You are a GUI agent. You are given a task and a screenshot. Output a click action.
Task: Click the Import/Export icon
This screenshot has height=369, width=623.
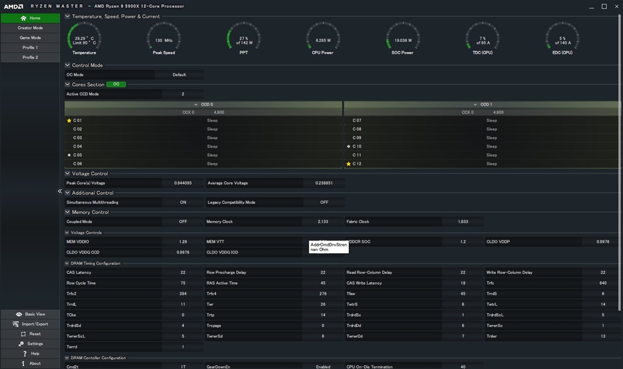pos(15,324)
